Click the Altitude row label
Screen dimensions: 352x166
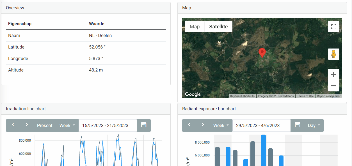(x=16, y=70)
